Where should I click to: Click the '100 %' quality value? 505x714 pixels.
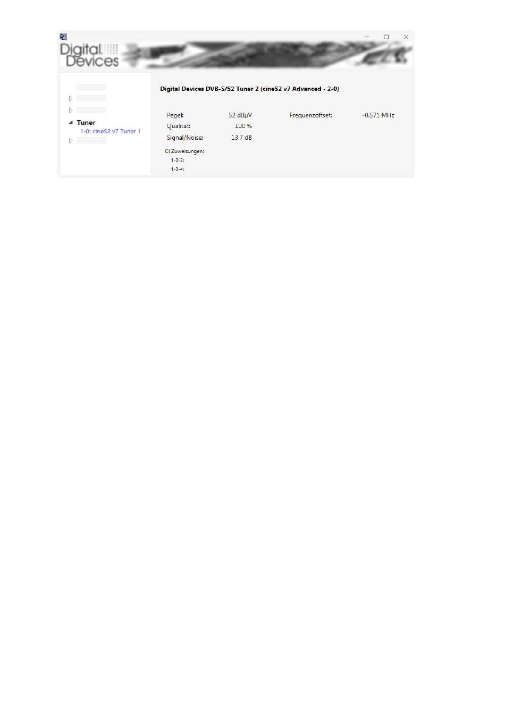click(x=243, y=126)
